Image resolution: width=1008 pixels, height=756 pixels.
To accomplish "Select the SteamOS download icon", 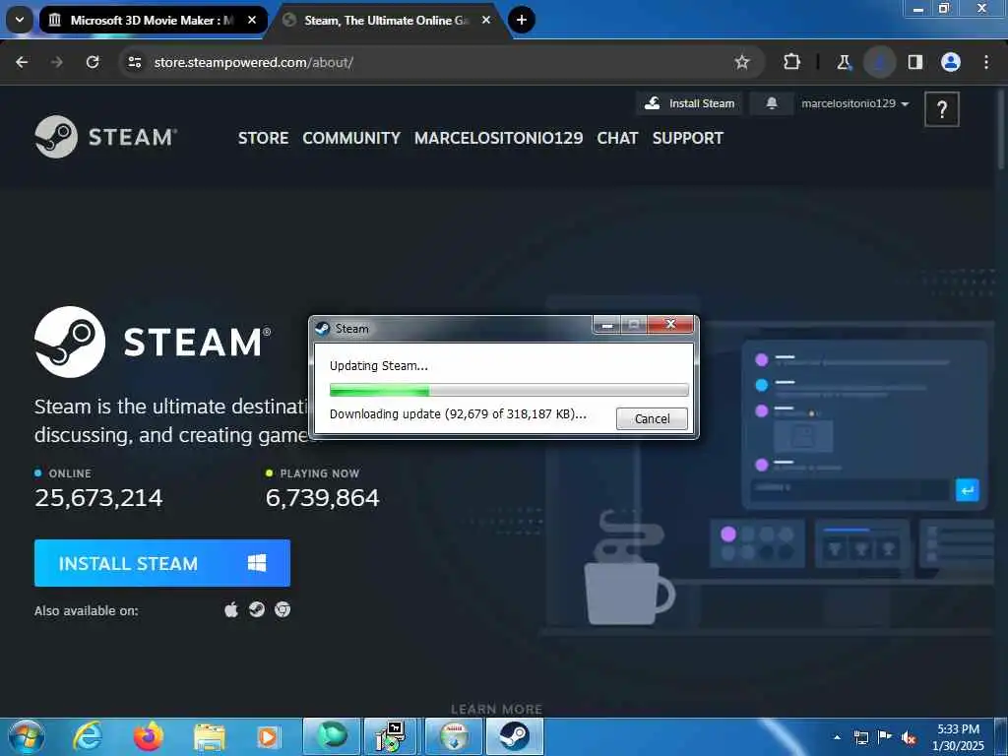I will tap(257, 609).
